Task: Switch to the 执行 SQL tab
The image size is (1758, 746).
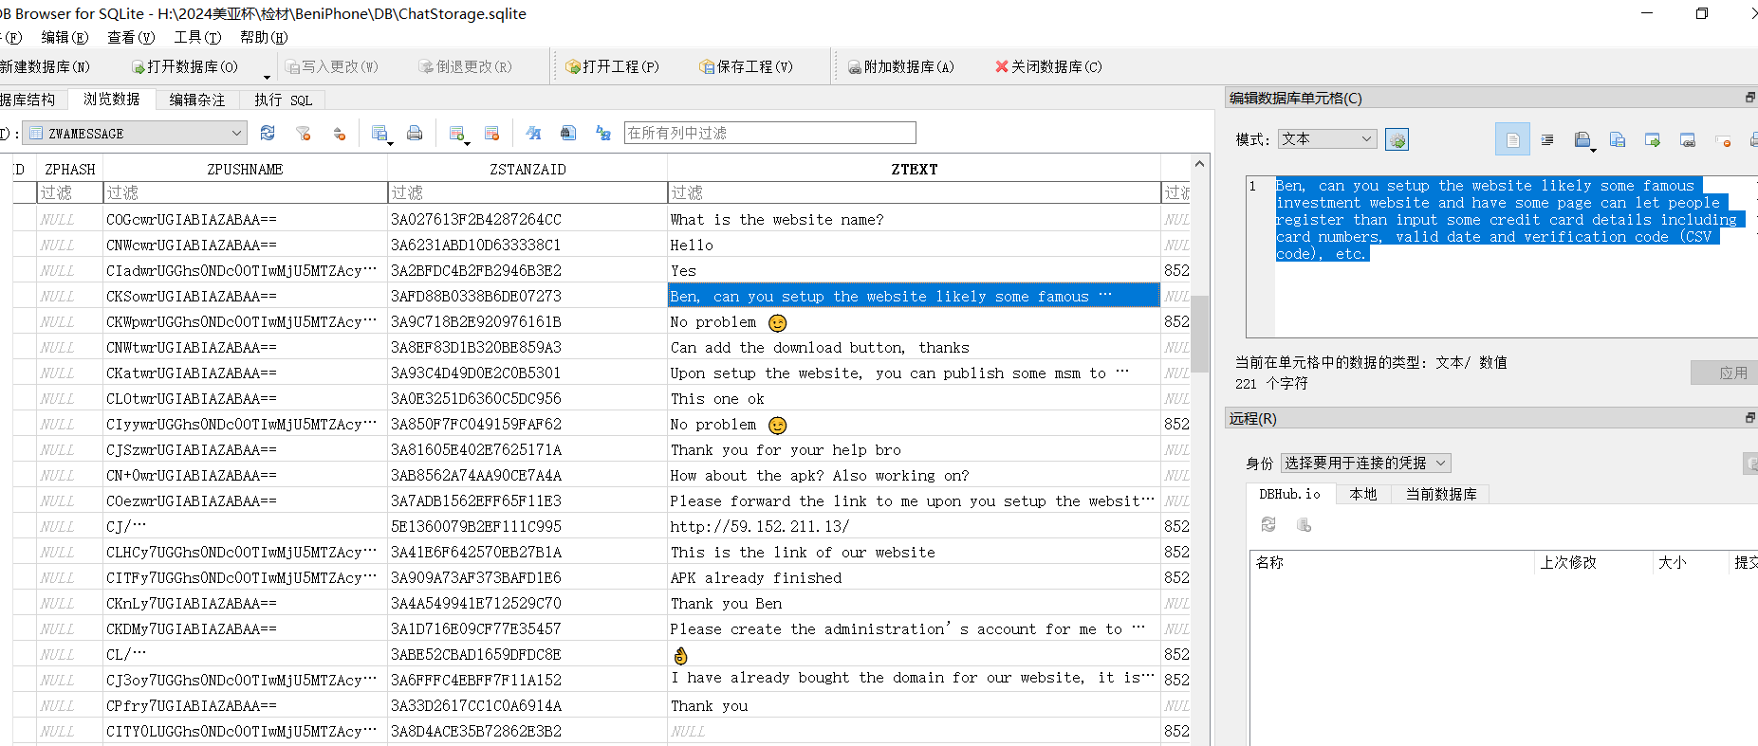Action: [283, 100]
